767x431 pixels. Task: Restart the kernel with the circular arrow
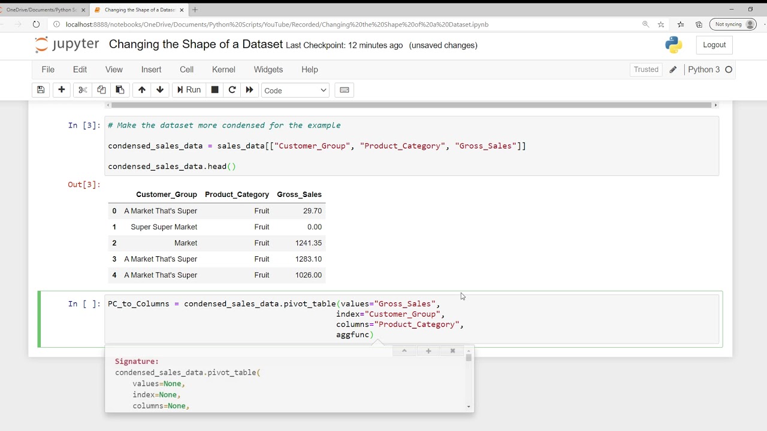point(232,90)
